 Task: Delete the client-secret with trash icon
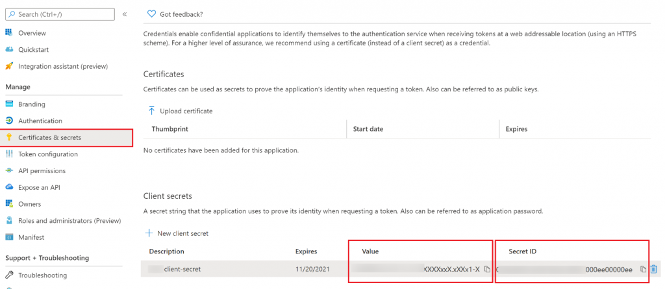coord(653,269)
